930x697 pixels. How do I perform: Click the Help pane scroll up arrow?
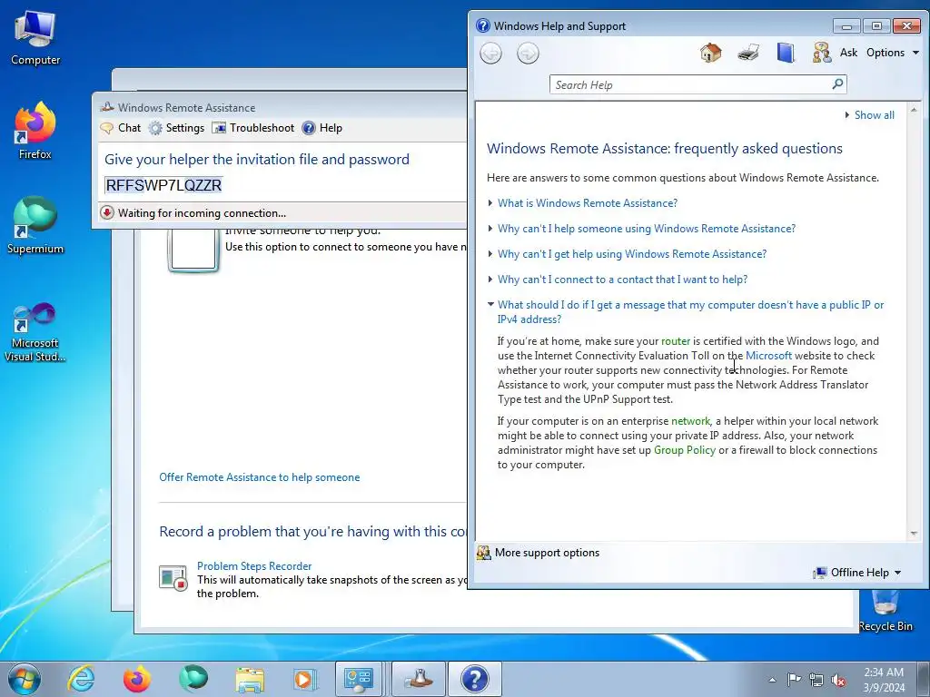click(914, 110)
